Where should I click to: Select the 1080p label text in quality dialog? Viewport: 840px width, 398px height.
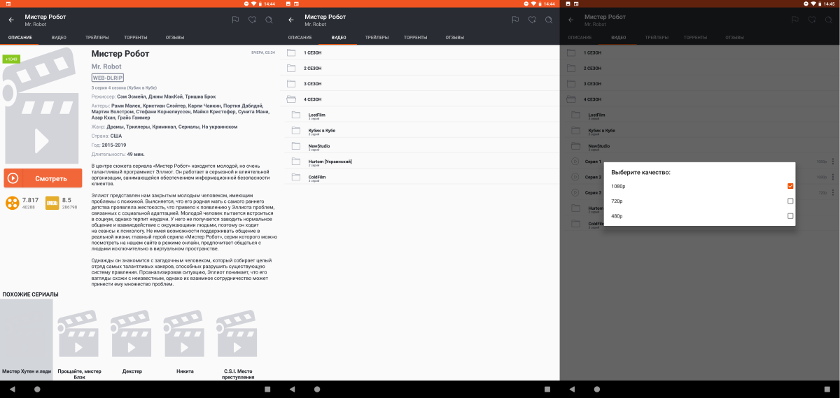coord(618,186)
